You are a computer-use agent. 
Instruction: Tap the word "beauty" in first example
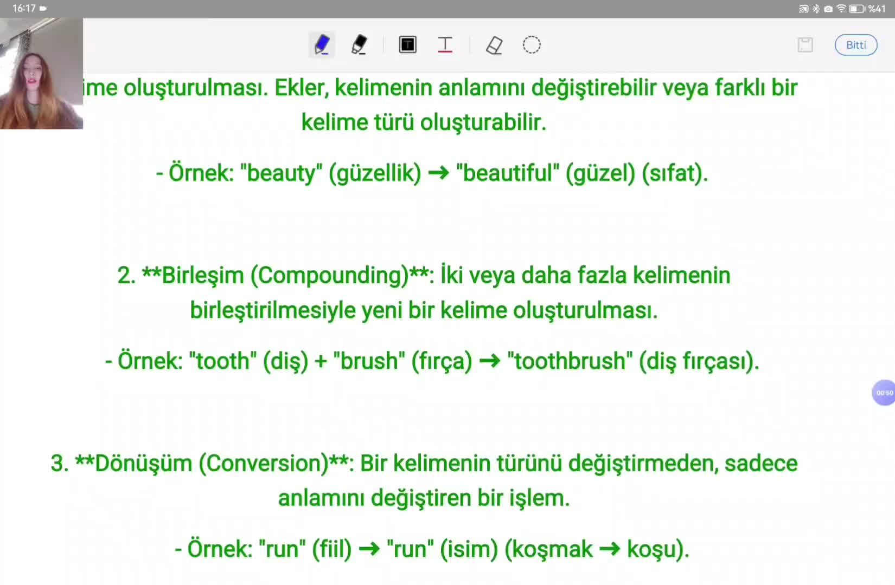point(281,173)
